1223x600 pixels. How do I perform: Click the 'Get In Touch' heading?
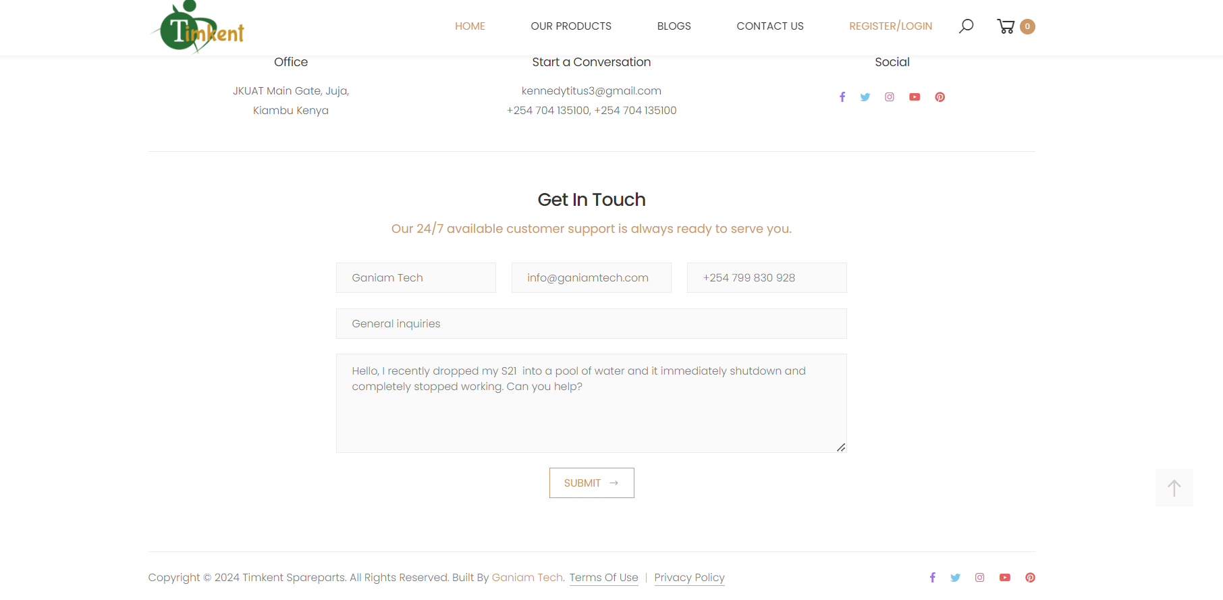pos(592,200)
